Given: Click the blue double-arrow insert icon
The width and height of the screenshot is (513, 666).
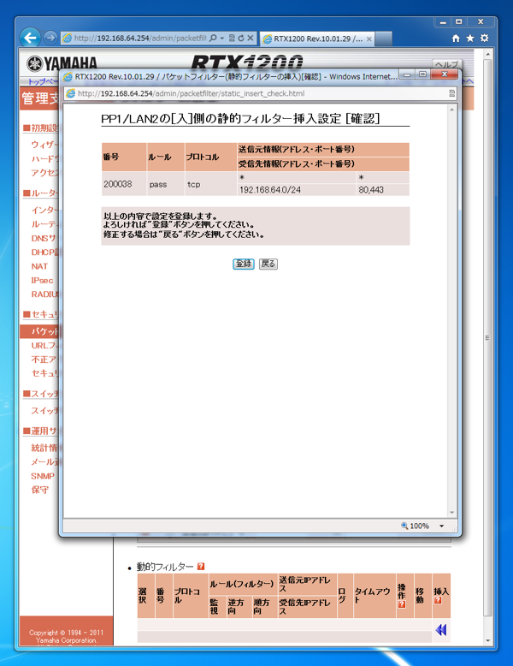Looking at the screenshot, I should click(x=441, y=629).
